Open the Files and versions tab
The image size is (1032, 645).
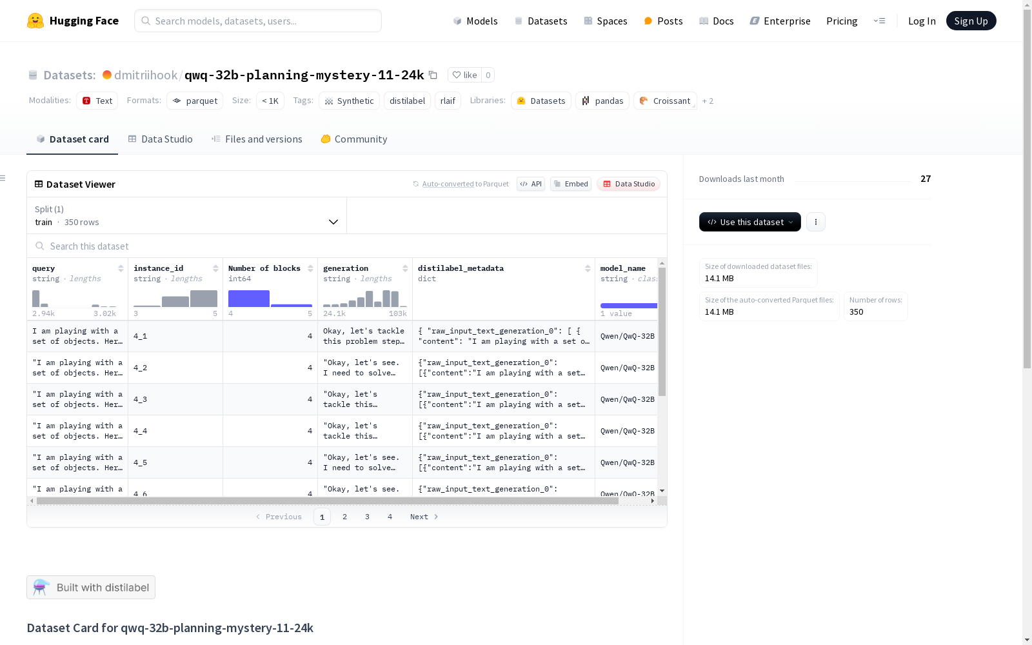(x=257, y=139)
